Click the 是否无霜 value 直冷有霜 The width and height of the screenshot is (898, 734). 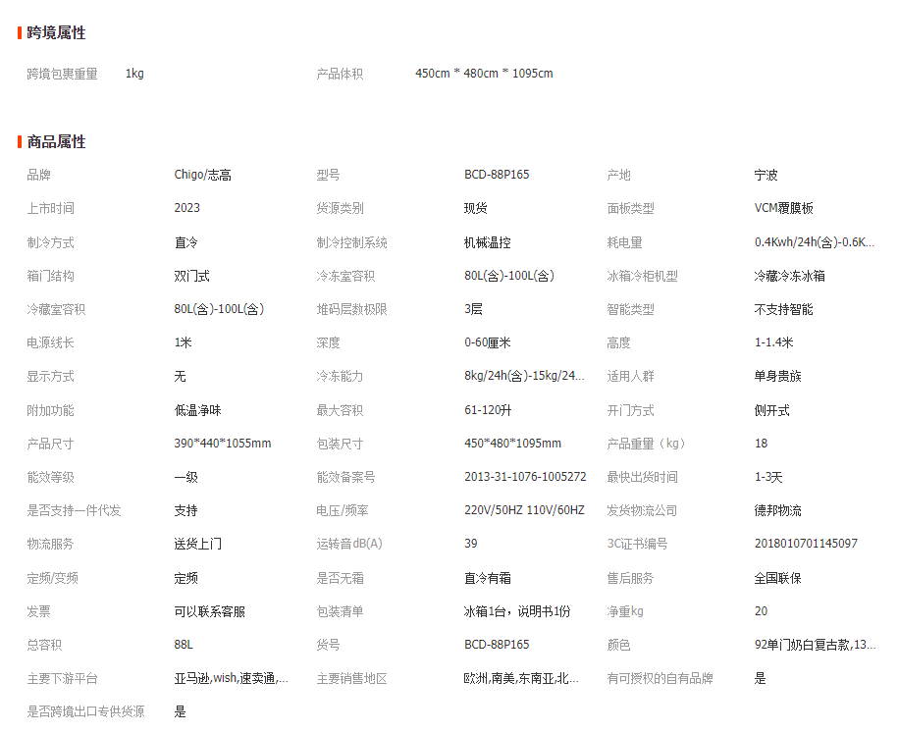click(x=488, y=578)
